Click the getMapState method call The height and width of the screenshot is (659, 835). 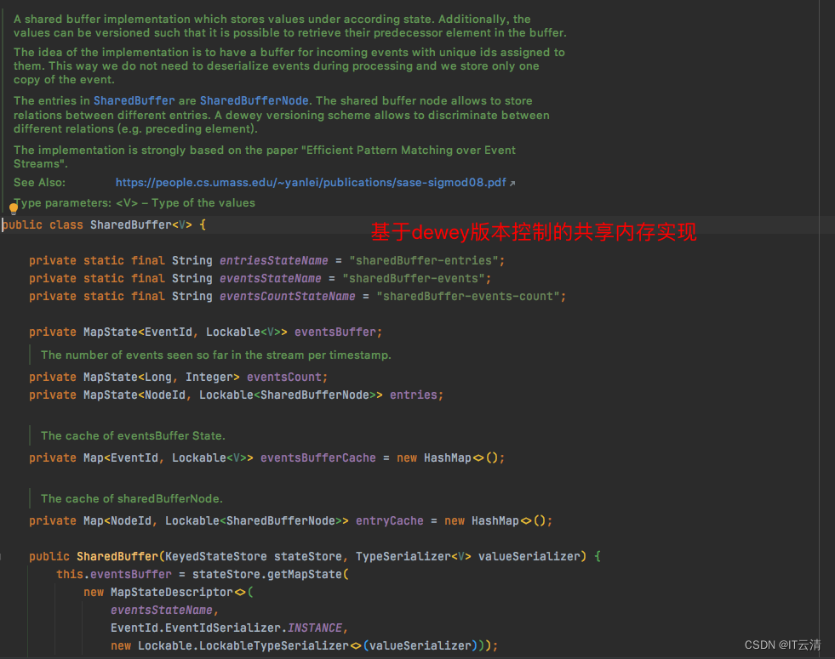click(305, 575)
